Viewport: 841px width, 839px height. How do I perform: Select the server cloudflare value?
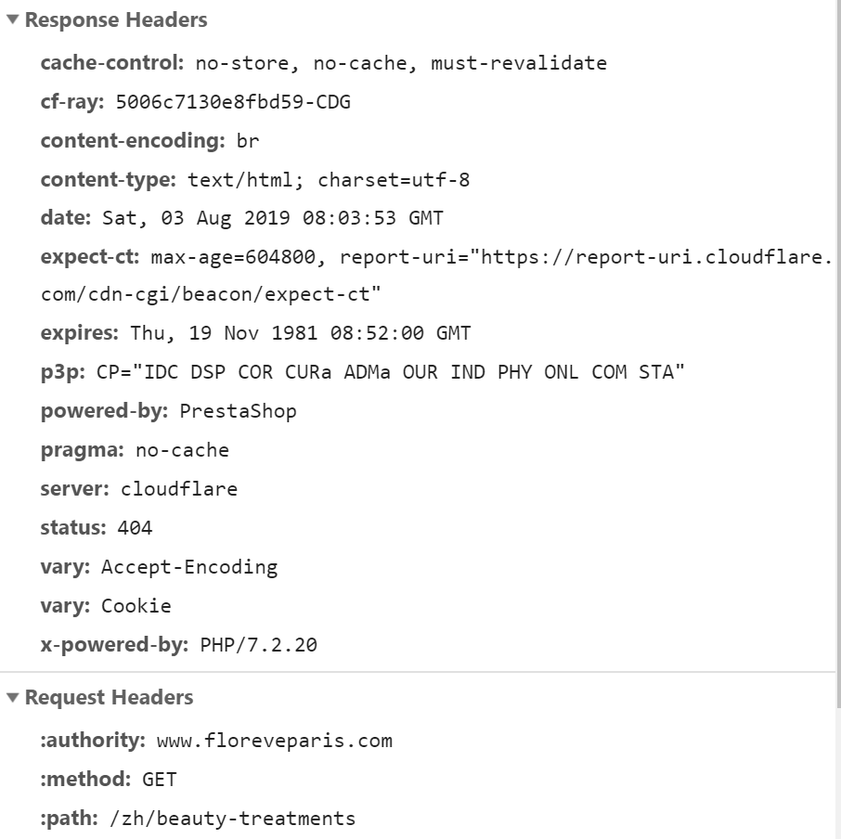coord(178,489)
